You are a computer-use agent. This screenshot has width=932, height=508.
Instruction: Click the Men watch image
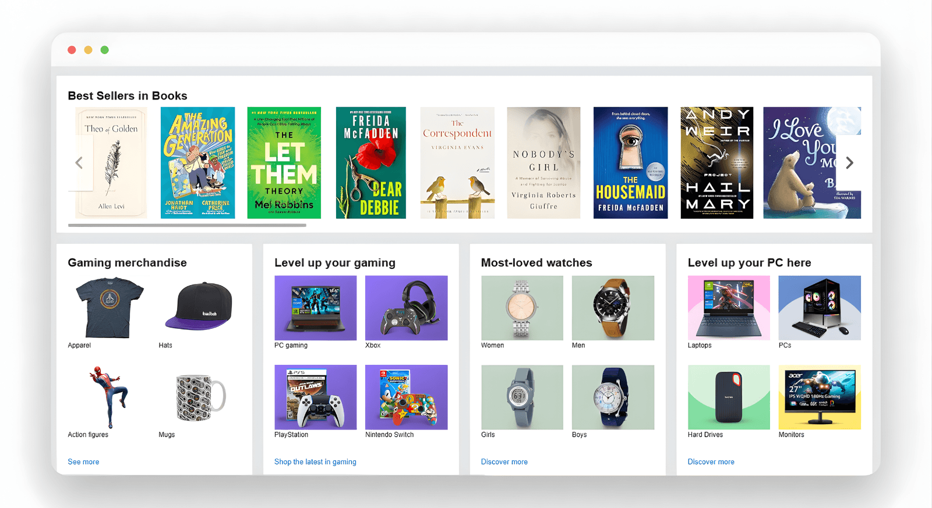tap(613, 308)
